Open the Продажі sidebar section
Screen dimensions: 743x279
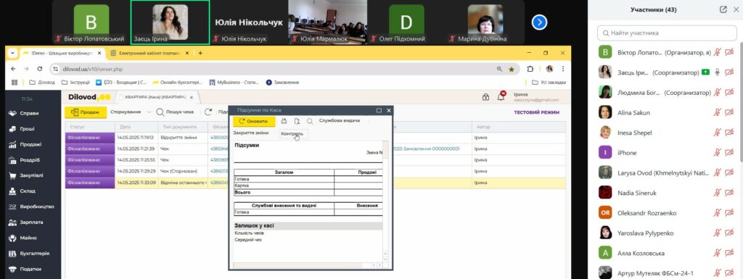pyautogui.click(x=30, y=145)
